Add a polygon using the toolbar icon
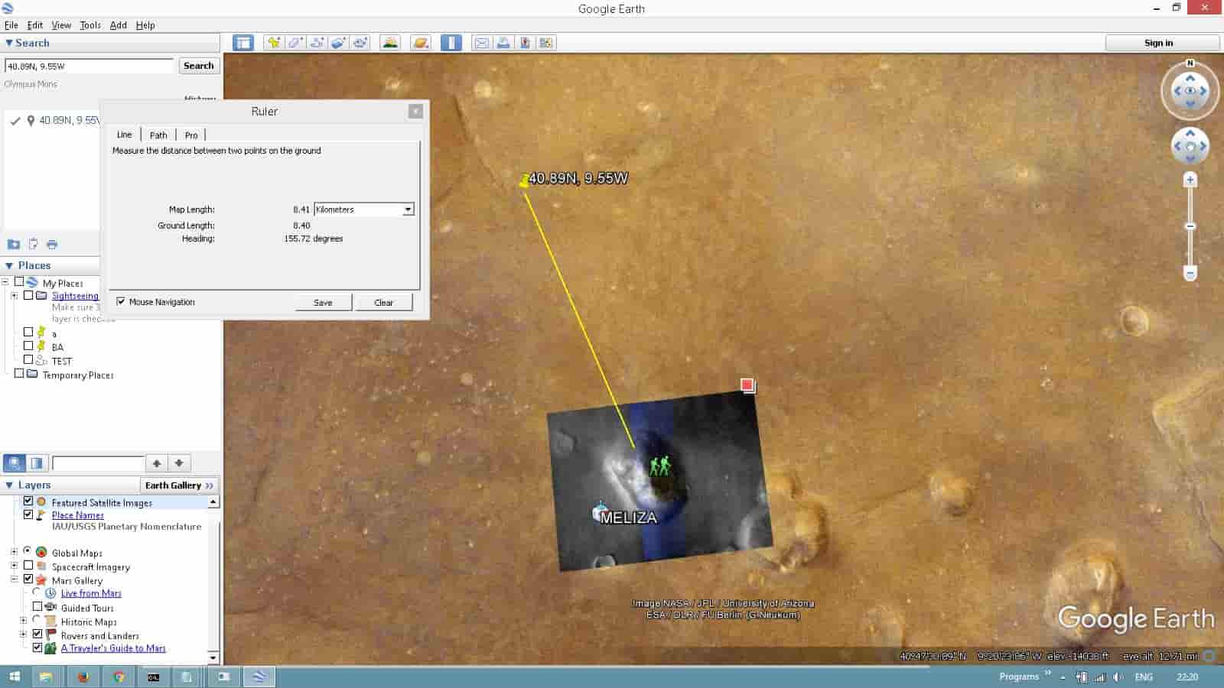This screenshot has height=688, width=1224. tap(295, 43)
